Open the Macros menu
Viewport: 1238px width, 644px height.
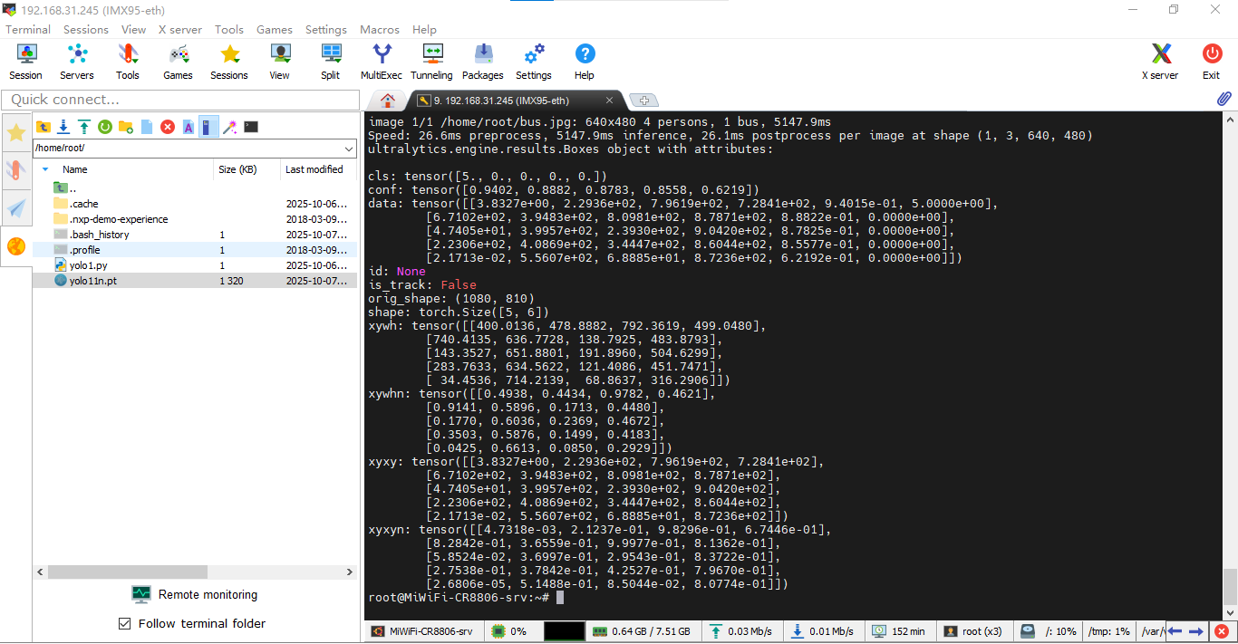click(380, 29)
